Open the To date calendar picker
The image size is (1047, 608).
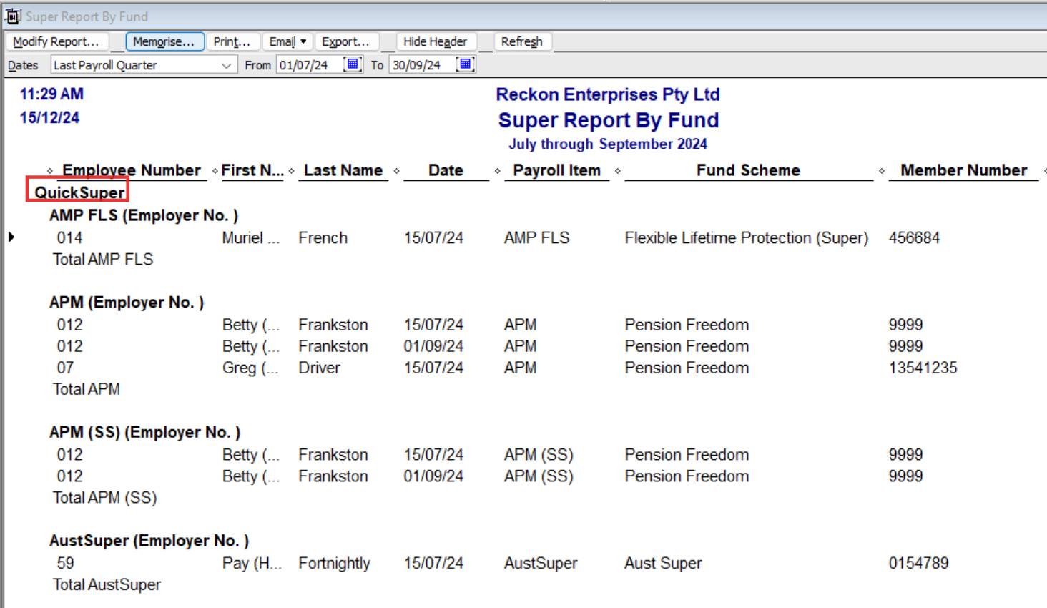(466, 64)
